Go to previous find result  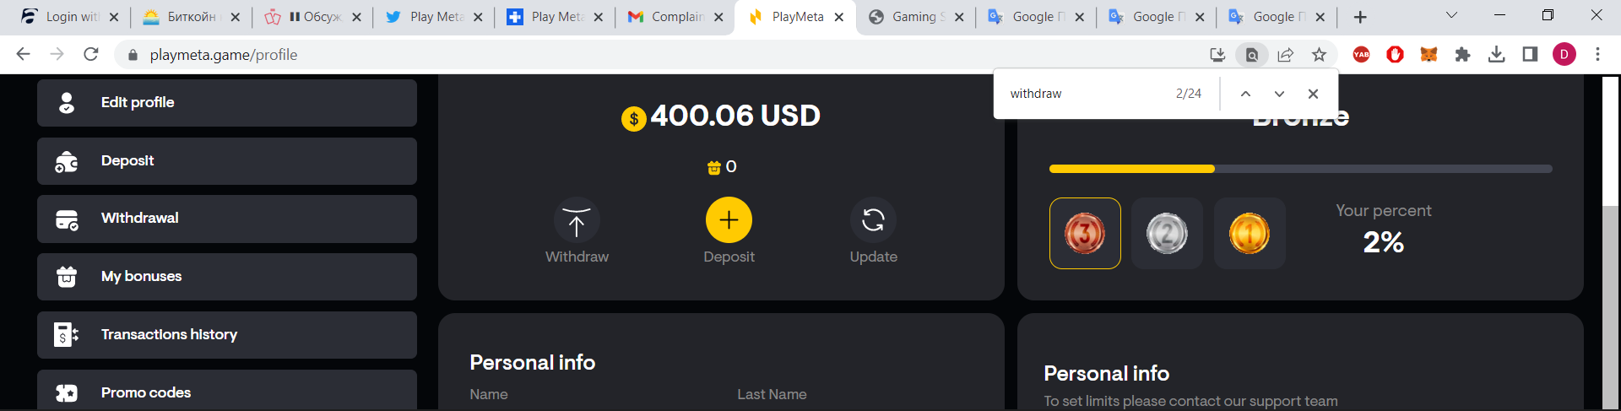[x=1245, y=94]
